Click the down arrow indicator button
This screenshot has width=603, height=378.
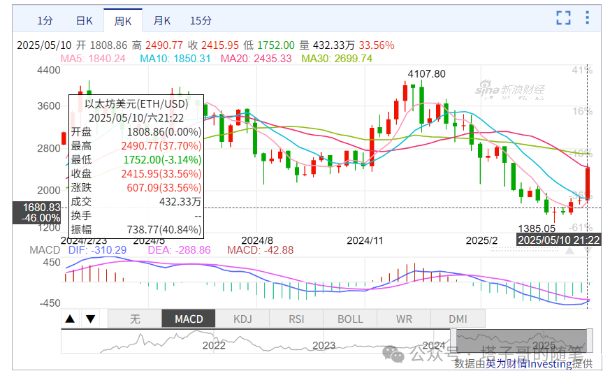click(90, 319)
